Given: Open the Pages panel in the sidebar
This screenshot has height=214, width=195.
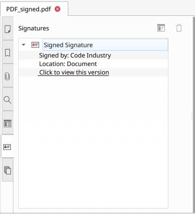Looking at the screenshot, I should coord(7,29).
